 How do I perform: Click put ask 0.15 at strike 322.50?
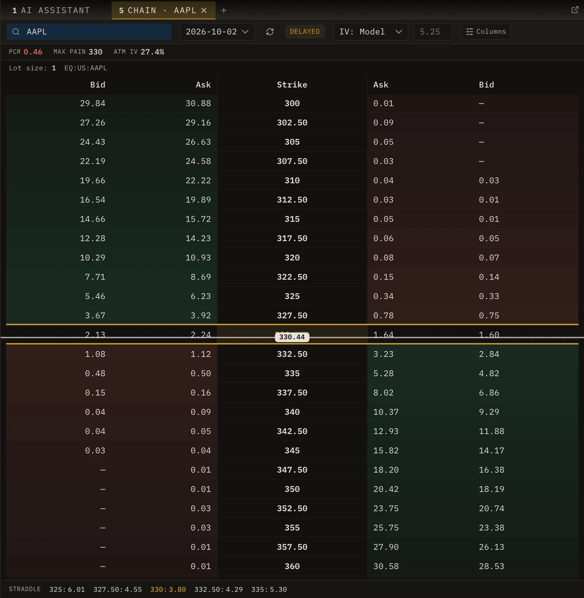383,277
